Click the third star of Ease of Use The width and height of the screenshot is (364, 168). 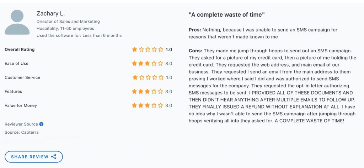click(x=147, y=64)
